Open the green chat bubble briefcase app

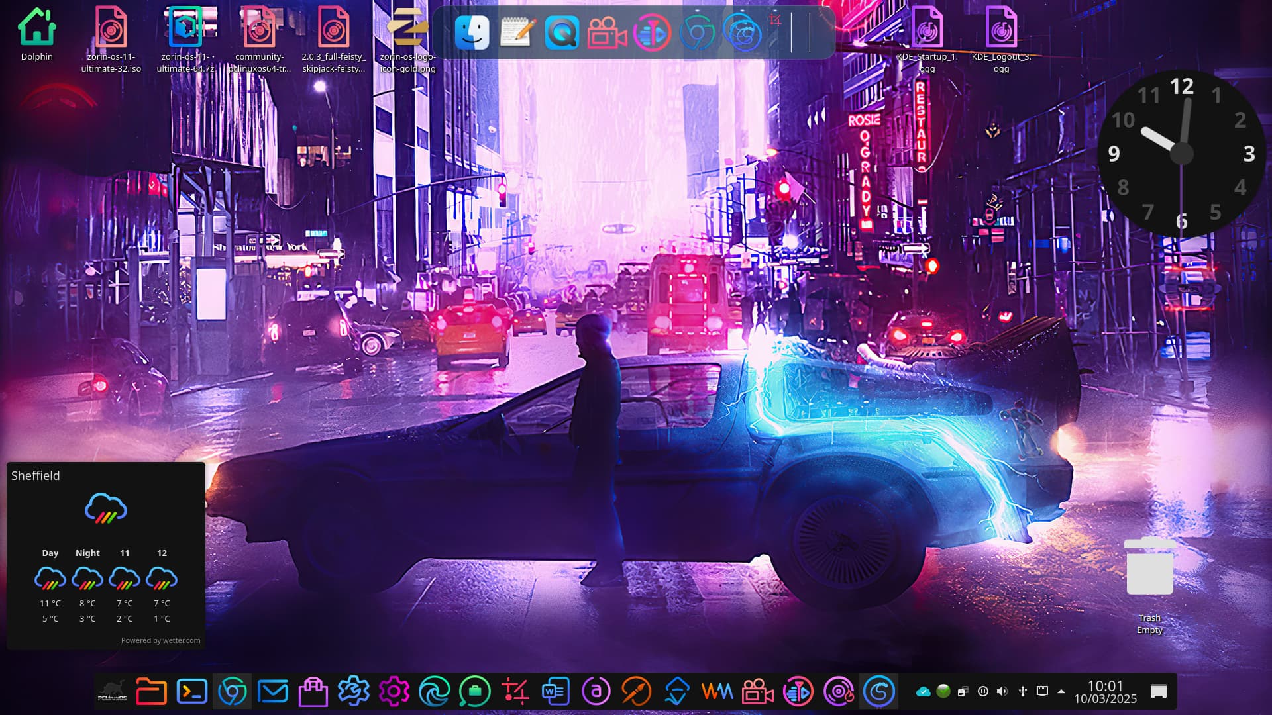tap(475, 691)
